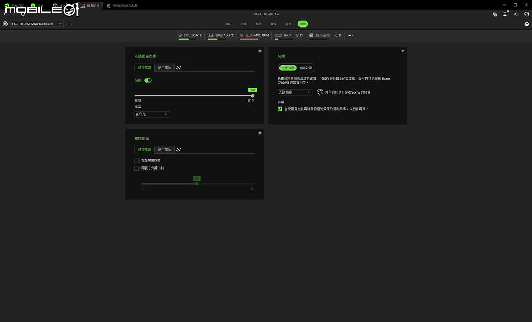Click the brightness slider handle at 100
Viewport: 532px width, 322px height.
252,96
